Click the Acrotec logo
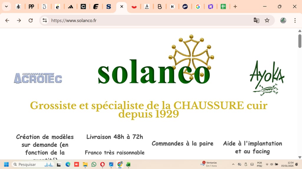The width and height of the screenshot is (302, 169). point(38,78)
